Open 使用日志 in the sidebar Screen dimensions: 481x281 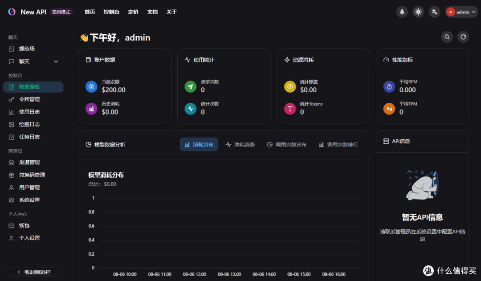click(x=33, y=112)
